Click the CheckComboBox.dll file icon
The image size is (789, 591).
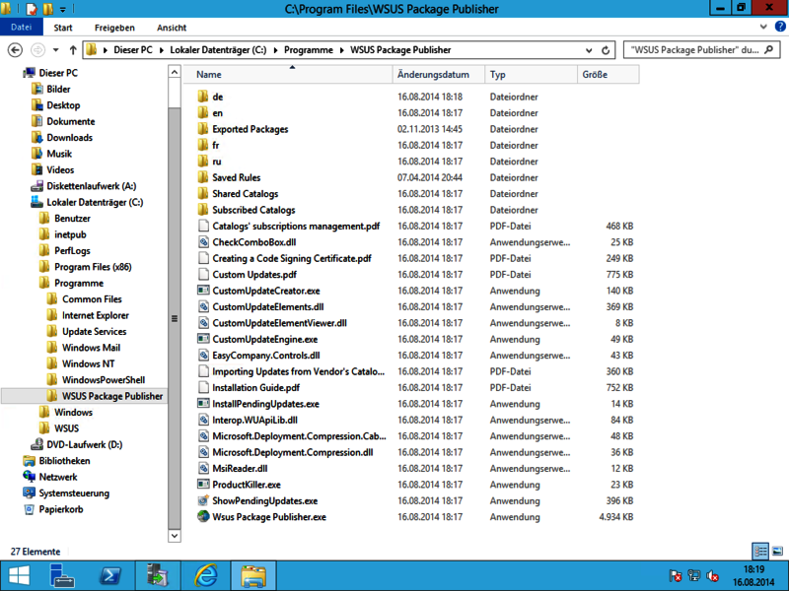pyautogui.click(x=203, y=242)
